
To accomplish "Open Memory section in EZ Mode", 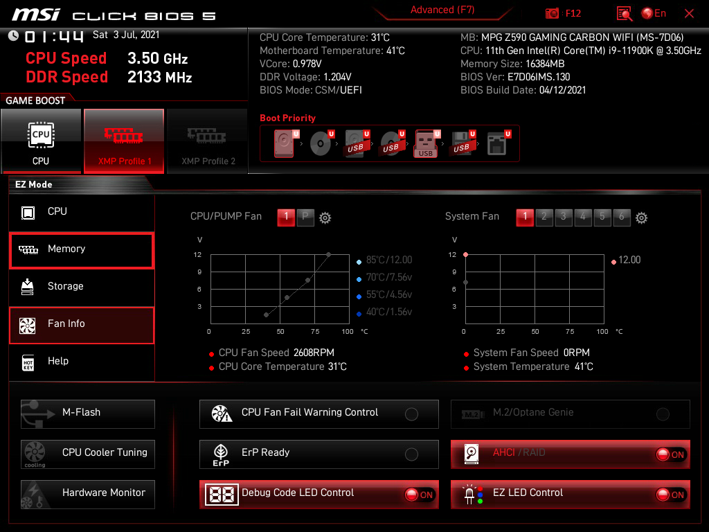I will (x=82, y=250).
